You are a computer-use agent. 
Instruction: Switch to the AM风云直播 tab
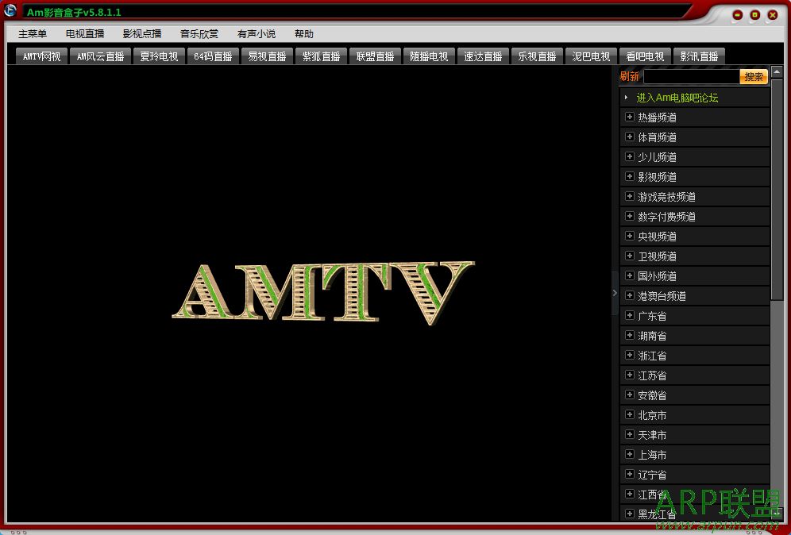tap(100, 56)
